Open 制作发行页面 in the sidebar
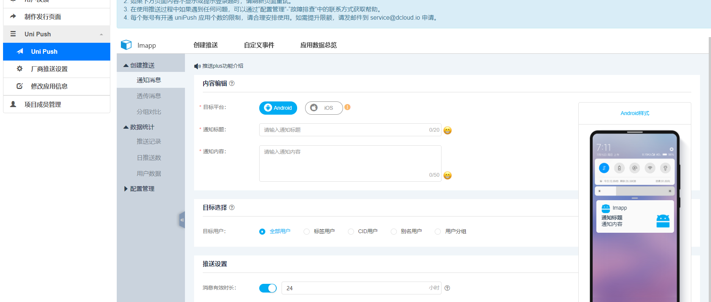The height and width of the screenshot is (302, 711). tap(56, 17)
